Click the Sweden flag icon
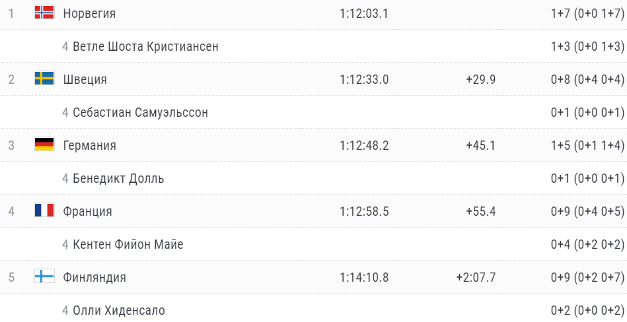The height and width of the screenshot is (322, 627). (x=44, y=79)
